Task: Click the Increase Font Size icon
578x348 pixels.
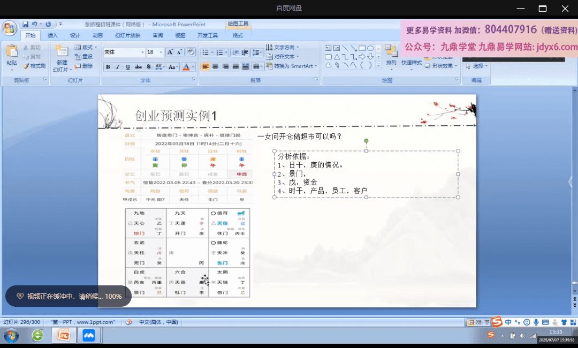Action: tap(170, 52)
